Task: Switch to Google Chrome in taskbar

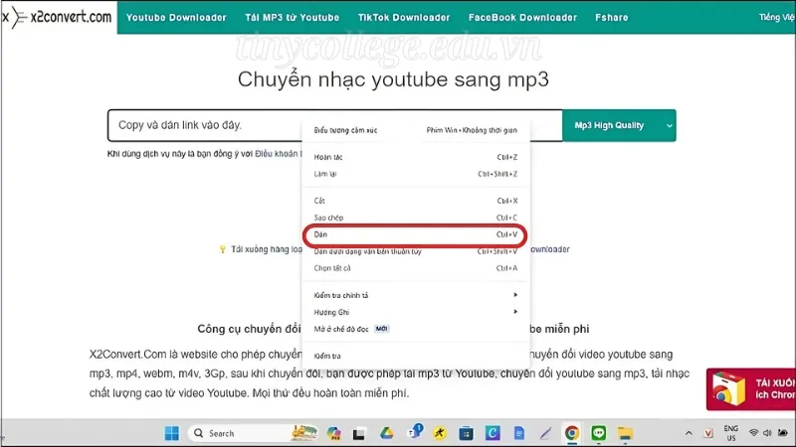Action: 572,433
